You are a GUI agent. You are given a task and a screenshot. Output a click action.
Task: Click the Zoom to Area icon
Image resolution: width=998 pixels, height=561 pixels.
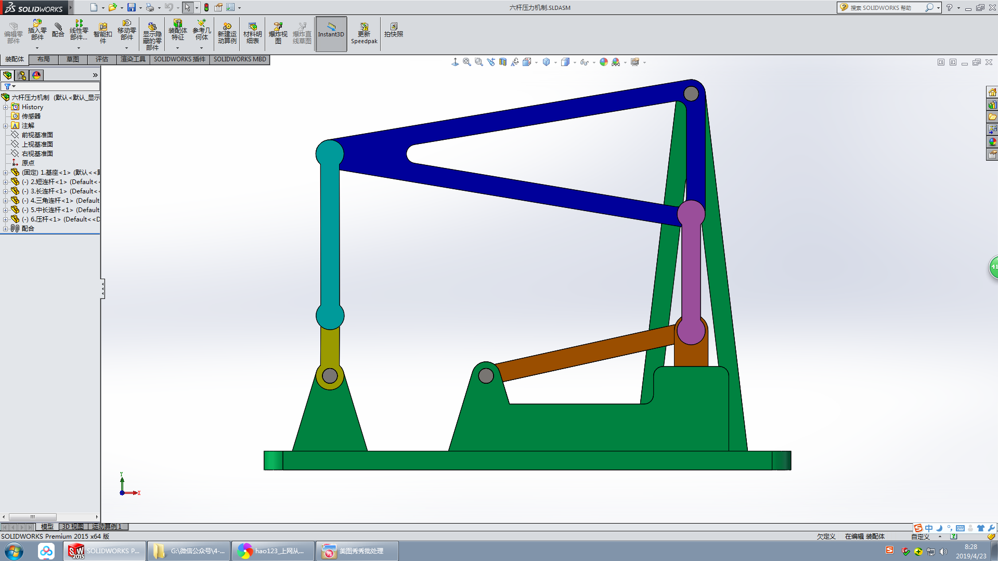click(x=479, y=62)
